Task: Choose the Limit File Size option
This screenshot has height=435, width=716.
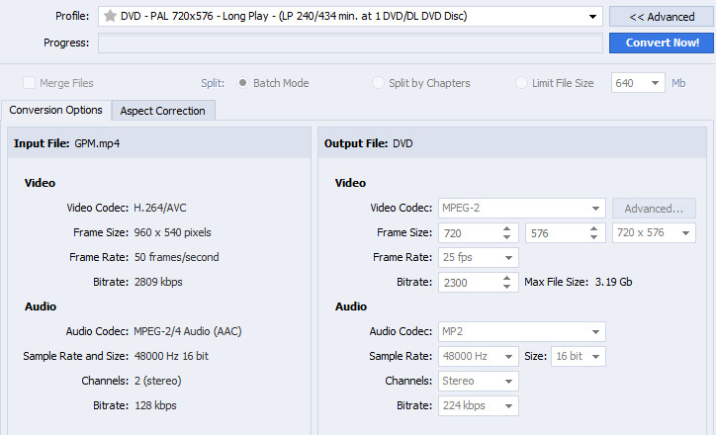Action: tap(522, 83)
